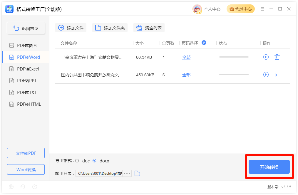Select PDF转PPT in sidebar
This screenshot has width=298, height=195.
[26, 81]
